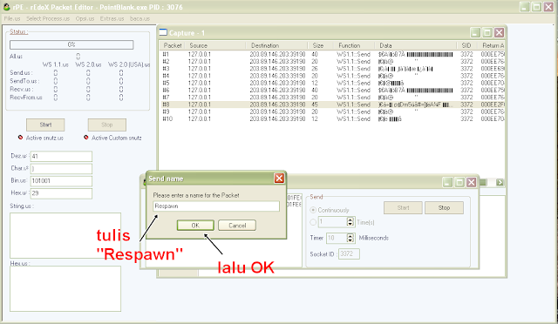Open the File.us menu
This screenshot has height=324, width=558.
point(12,18)
